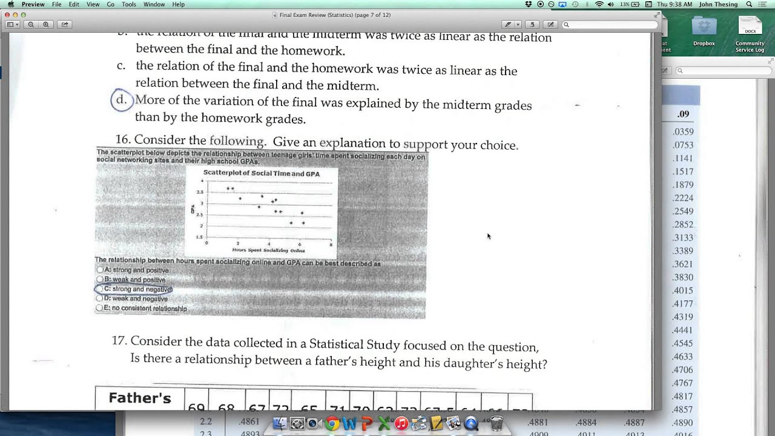Open the Help menu

(x=179, y=4)
